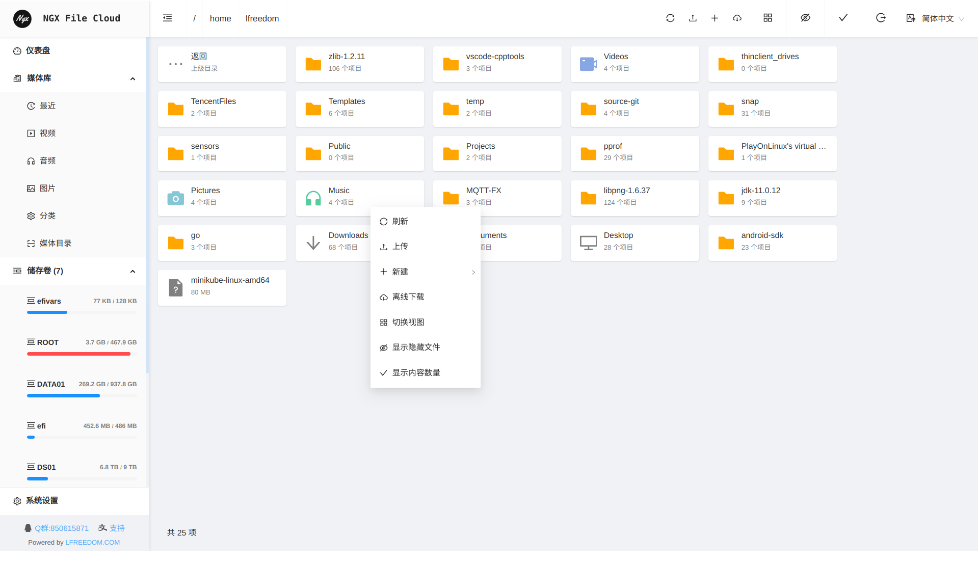
Task: Open the LFREEDOM.COM link at bottom
Action: point(92,542)
